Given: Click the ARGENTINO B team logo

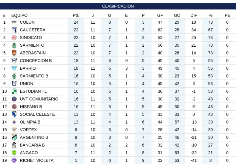Looking at the screenshot, I should click(14, 138).
